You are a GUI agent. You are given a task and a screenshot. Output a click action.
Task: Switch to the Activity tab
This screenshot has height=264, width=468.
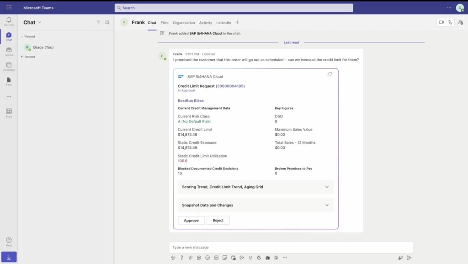[205, 23]
